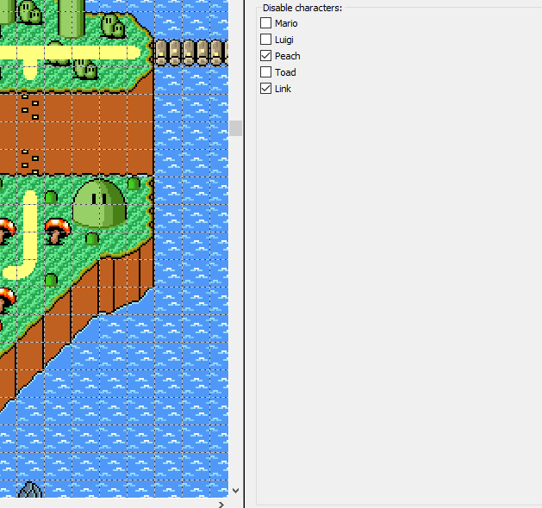Screen dimensions: 542x508
Task: Select the tall green pipe on the map
Action: point(72,18)
